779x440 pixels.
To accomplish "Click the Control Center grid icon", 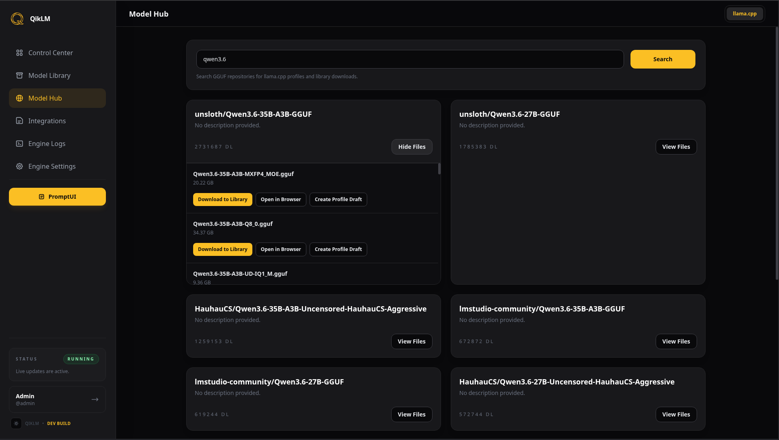I will coord(19,53).
